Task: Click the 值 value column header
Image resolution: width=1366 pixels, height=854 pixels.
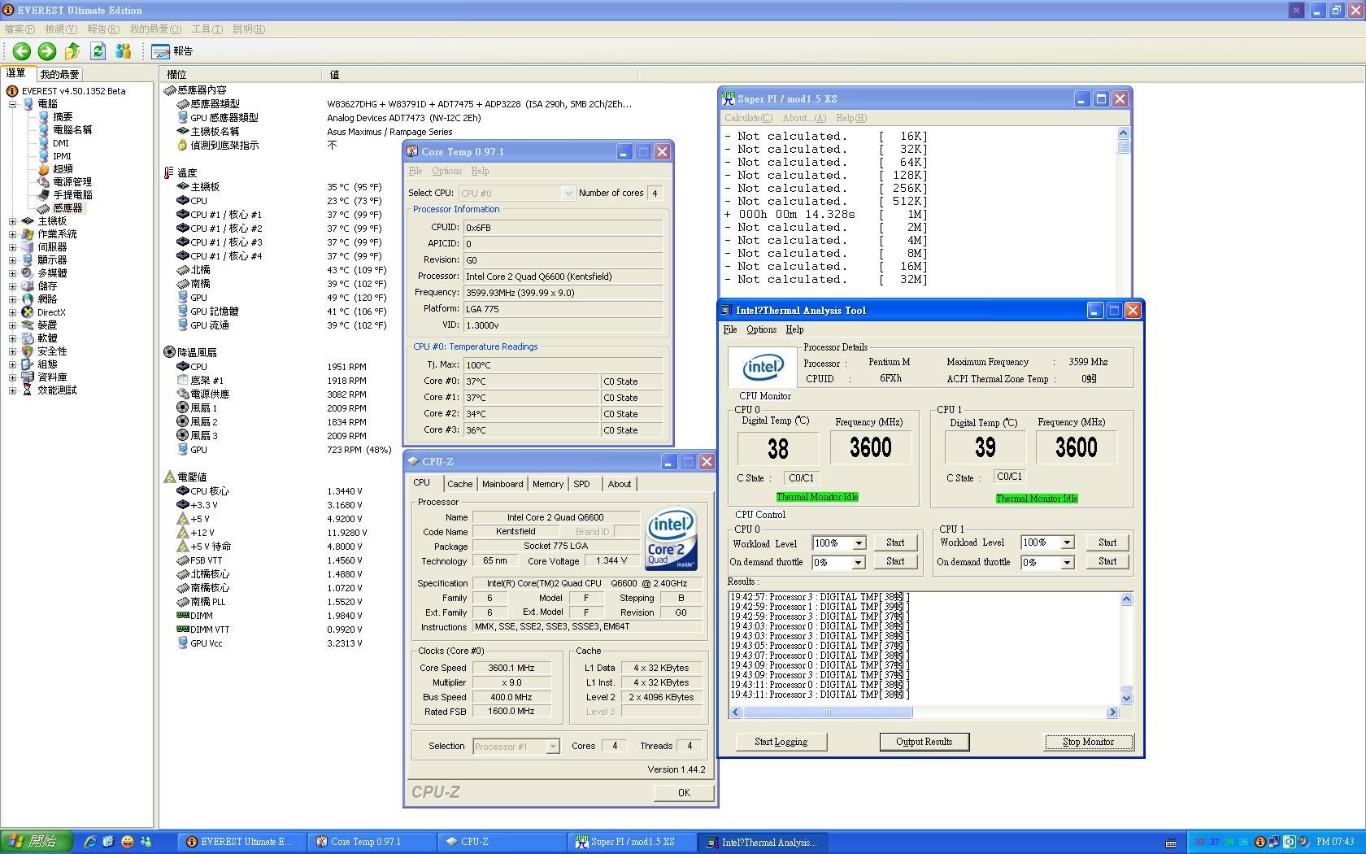Action: [x=334, y=74]
